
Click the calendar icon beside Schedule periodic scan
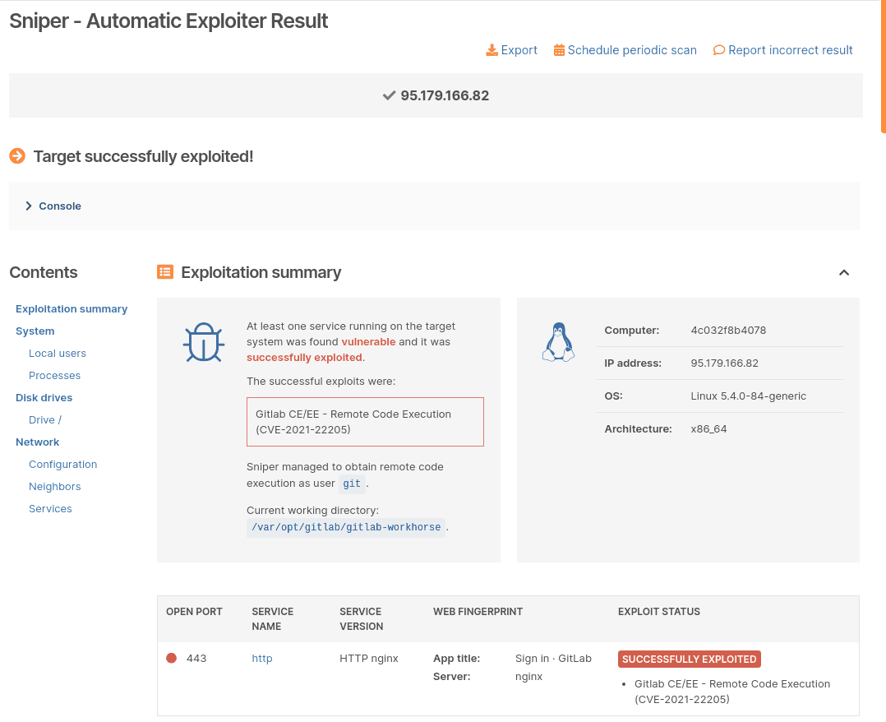(x=561, y=50)
